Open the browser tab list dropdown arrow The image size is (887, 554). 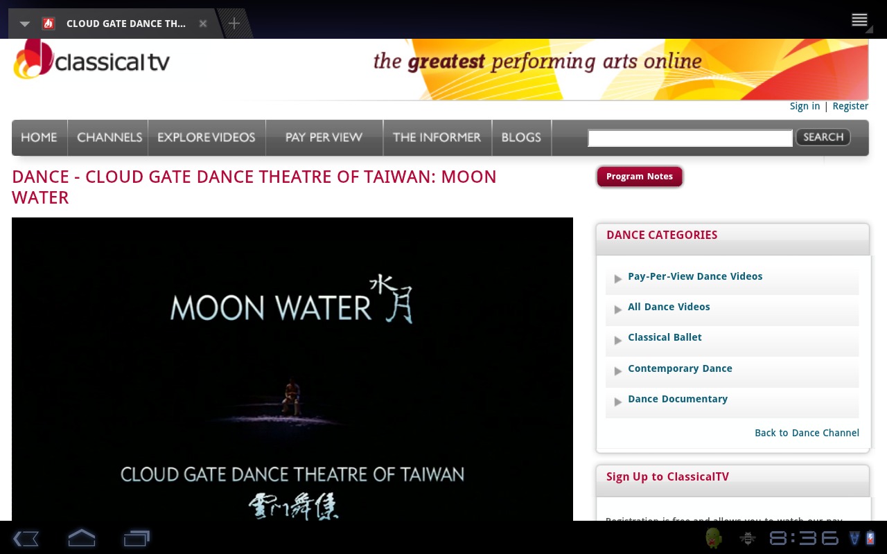click(x=25, y=24)
